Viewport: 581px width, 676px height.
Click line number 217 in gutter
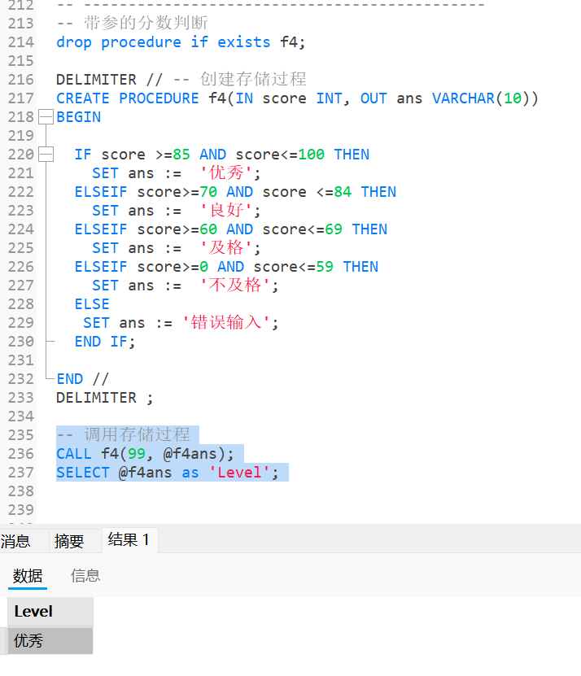[20, 98]
